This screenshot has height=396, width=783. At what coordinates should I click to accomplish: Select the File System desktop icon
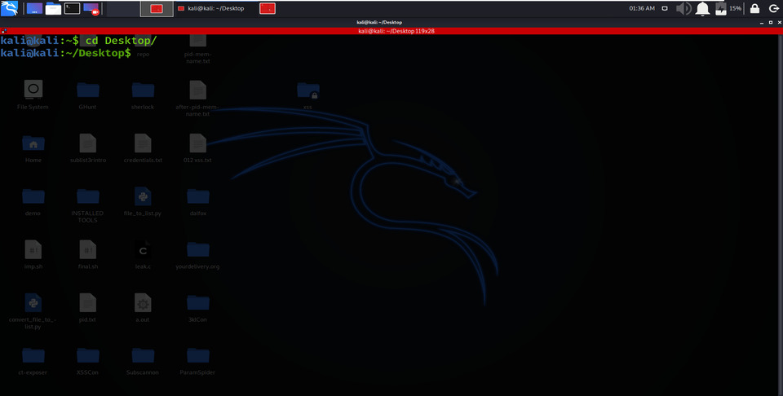tap(33, 95)
